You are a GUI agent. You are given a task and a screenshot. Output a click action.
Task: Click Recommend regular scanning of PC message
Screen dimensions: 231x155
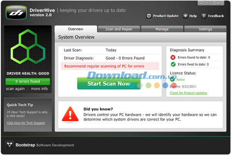click(x=110, y=66)
